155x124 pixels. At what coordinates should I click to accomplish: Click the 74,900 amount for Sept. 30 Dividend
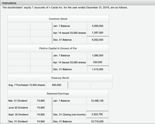[41, 115]
